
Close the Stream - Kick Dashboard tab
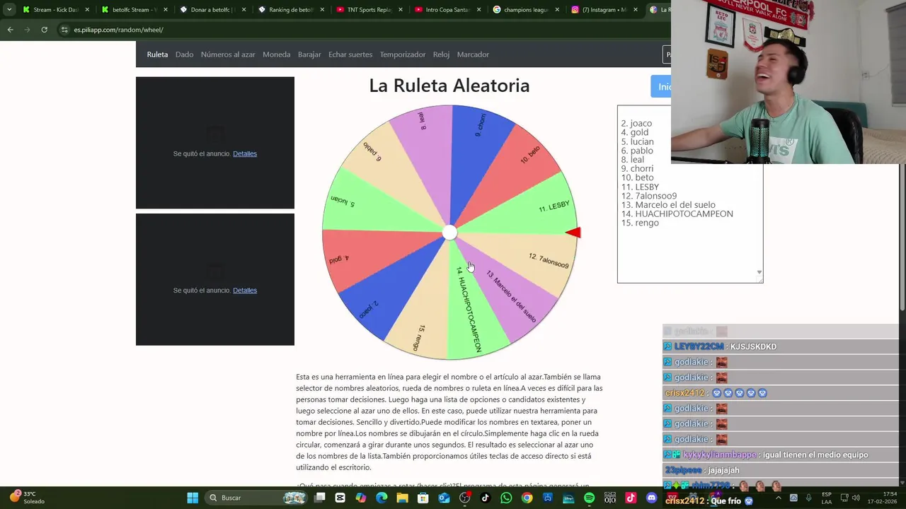pyautogui.click(x=88, y=10)
